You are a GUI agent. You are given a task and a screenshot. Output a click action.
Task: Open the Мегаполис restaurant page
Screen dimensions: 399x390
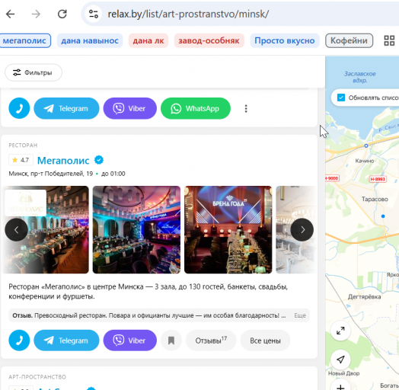(63, 161)
